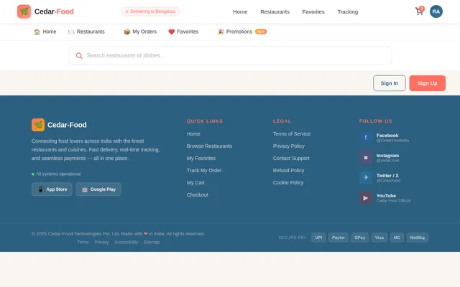
Task: Open the Facebook social icon
Action: (x=366, y=137)
